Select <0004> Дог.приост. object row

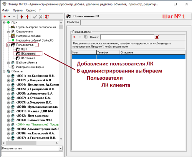point(38,85)
